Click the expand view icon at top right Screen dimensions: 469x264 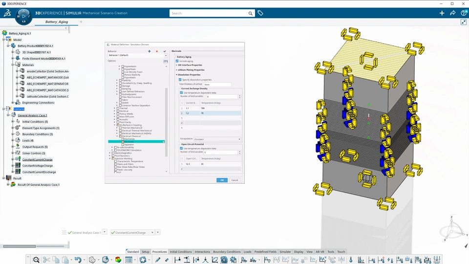(463, 22)
